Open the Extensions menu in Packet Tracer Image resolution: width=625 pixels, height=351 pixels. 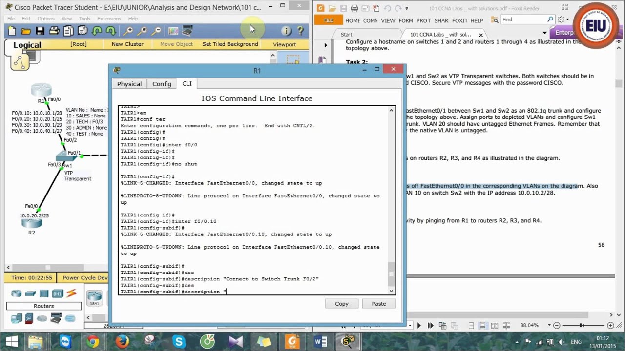click(x=109, y=19)
